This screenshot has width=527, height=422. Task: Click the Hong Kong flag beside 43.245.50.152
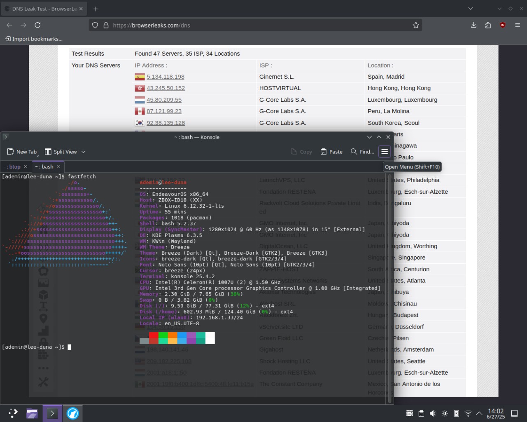(x=140, y=88)
